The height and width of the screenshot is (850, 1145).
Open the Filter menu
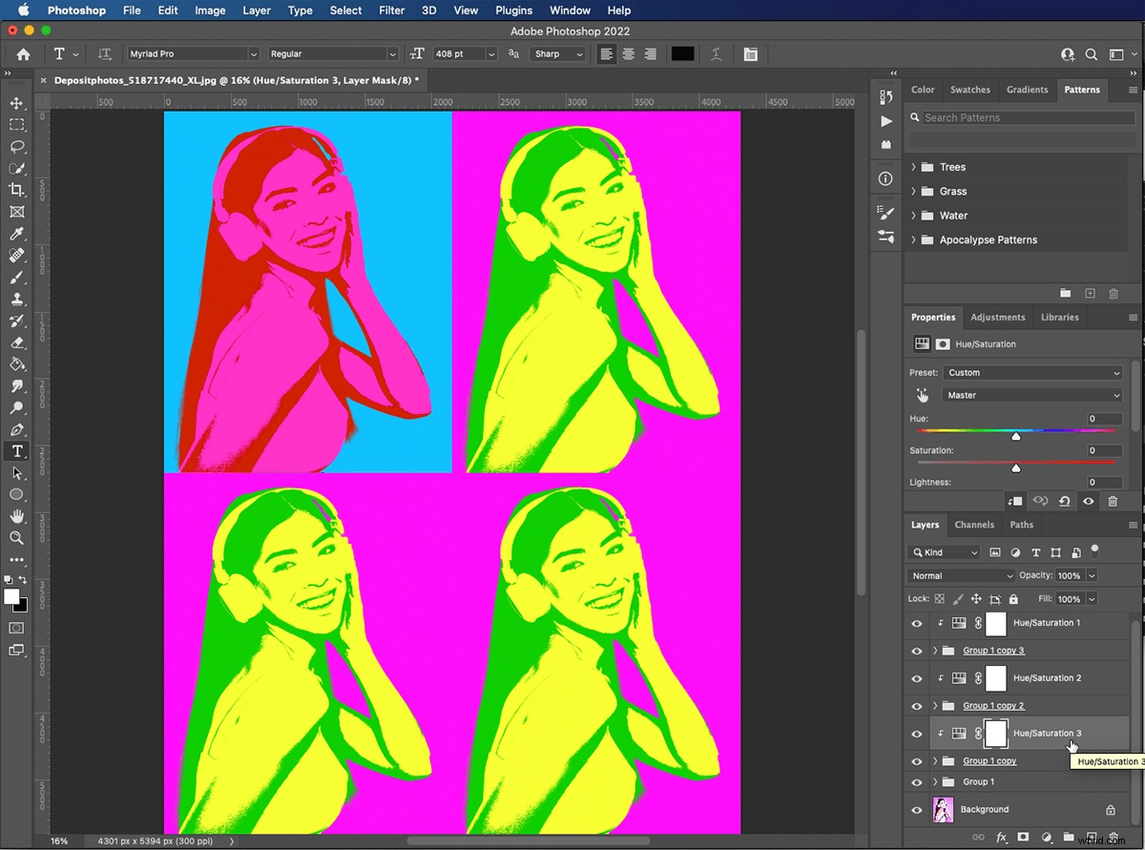pos(391,10)
